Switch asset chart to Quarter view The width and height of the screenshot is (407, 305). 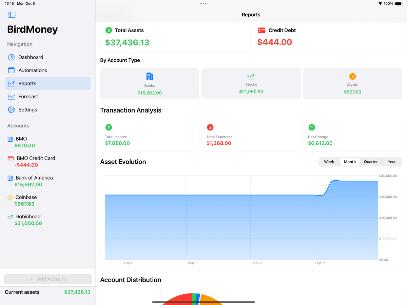(370, 162)
